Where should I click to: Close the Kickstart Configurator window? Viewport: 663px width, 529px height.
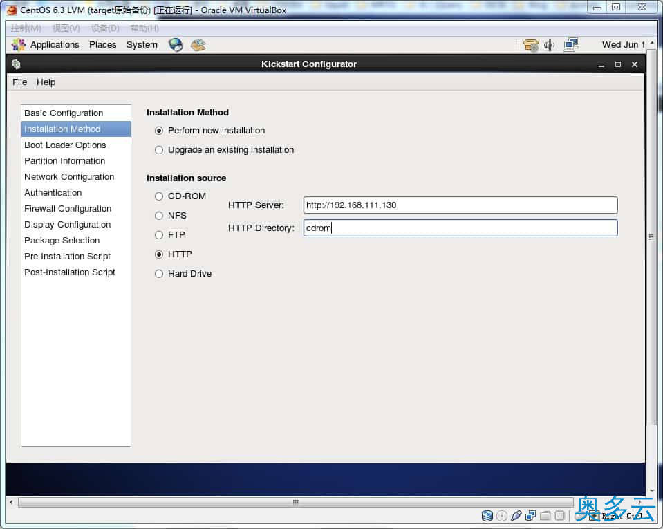pyautogui.click(x=634, y=64)
